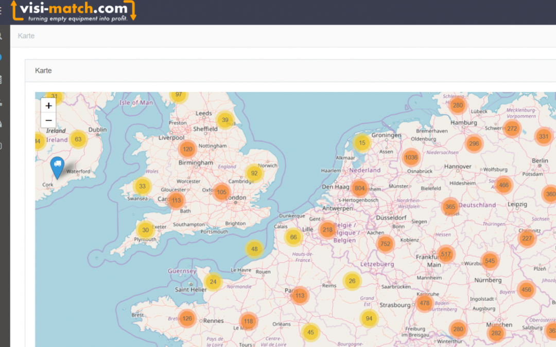The height and width of the screenshot is (347, 556).
Task: Click the blue truck marker near Cork
Action: (x=58, y=166)
